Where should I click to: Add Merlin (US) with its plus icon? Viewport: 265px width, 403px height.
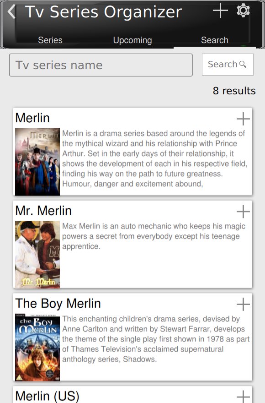(x=243, y=397)
